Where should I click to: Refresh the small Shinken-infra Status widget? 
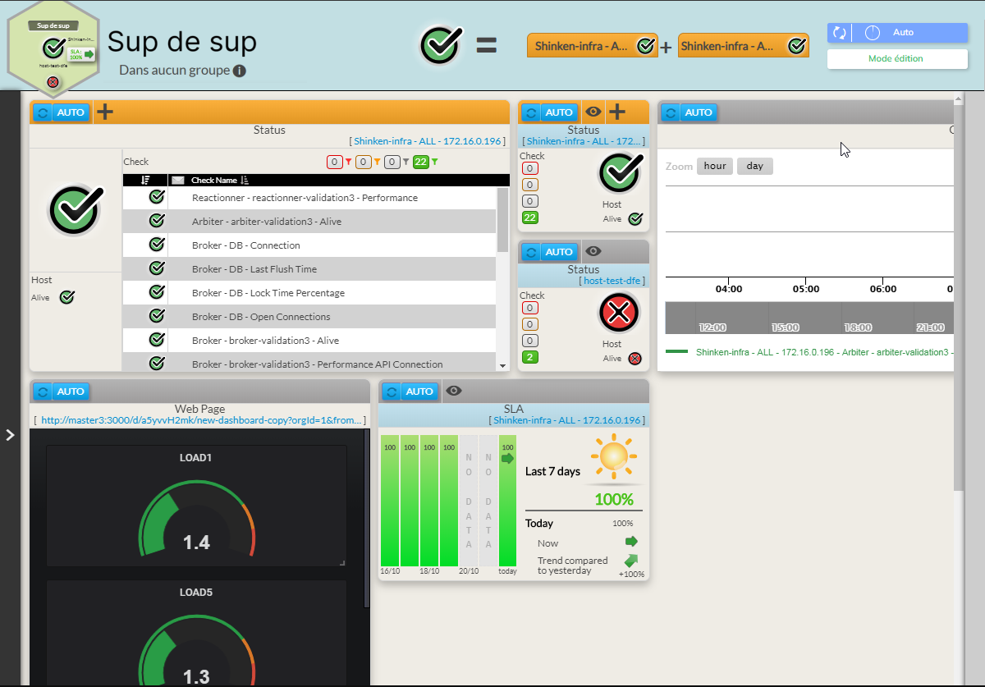click(x=532, y=112)
